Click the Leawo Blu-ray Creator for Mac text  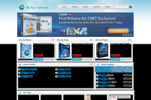[98, 22]
